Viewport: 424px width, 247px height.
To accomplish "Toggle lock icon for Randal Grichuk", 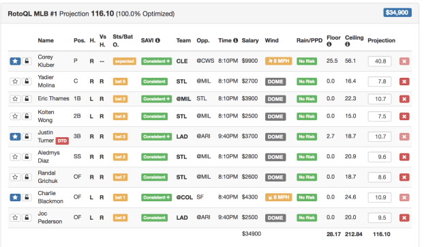I will click(27, 177).
